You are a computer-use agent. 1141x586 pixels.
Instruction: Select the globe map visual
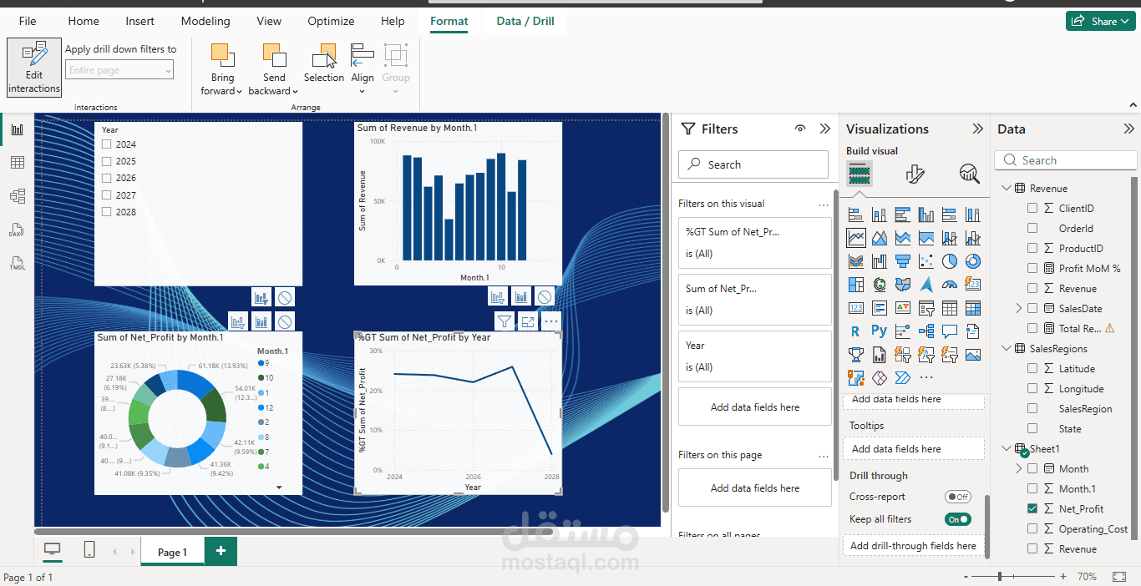tap(879, 285)
